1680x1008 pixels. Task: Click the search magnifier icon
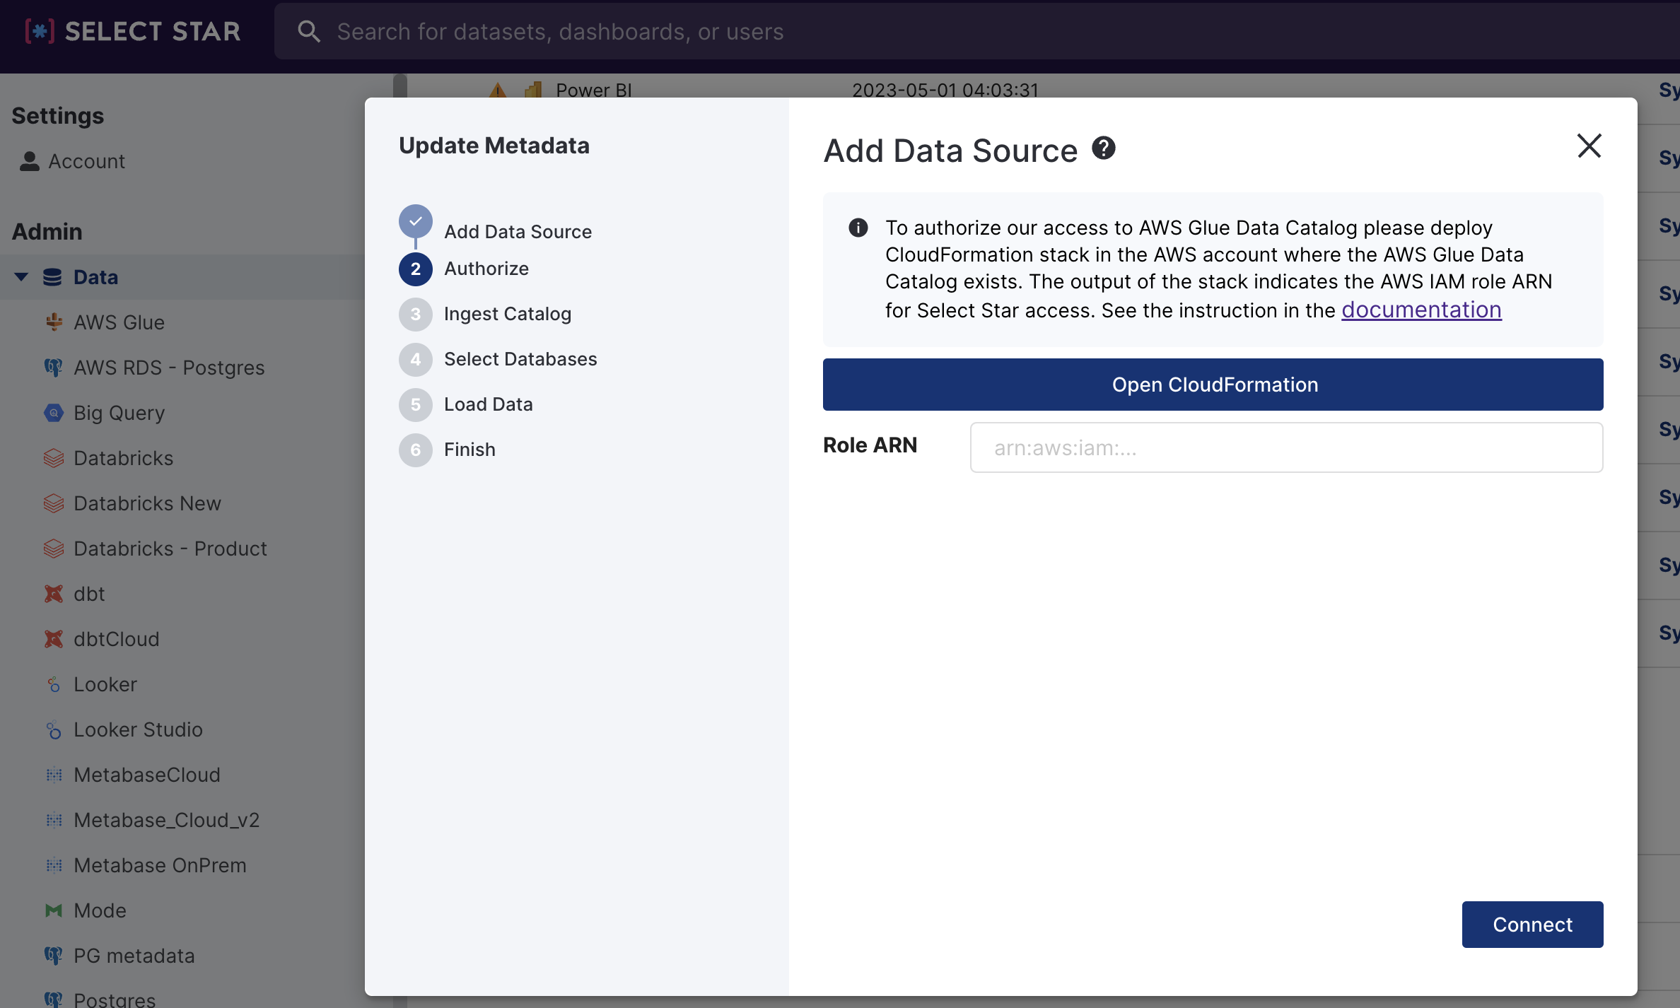click(x=309, y=31)
